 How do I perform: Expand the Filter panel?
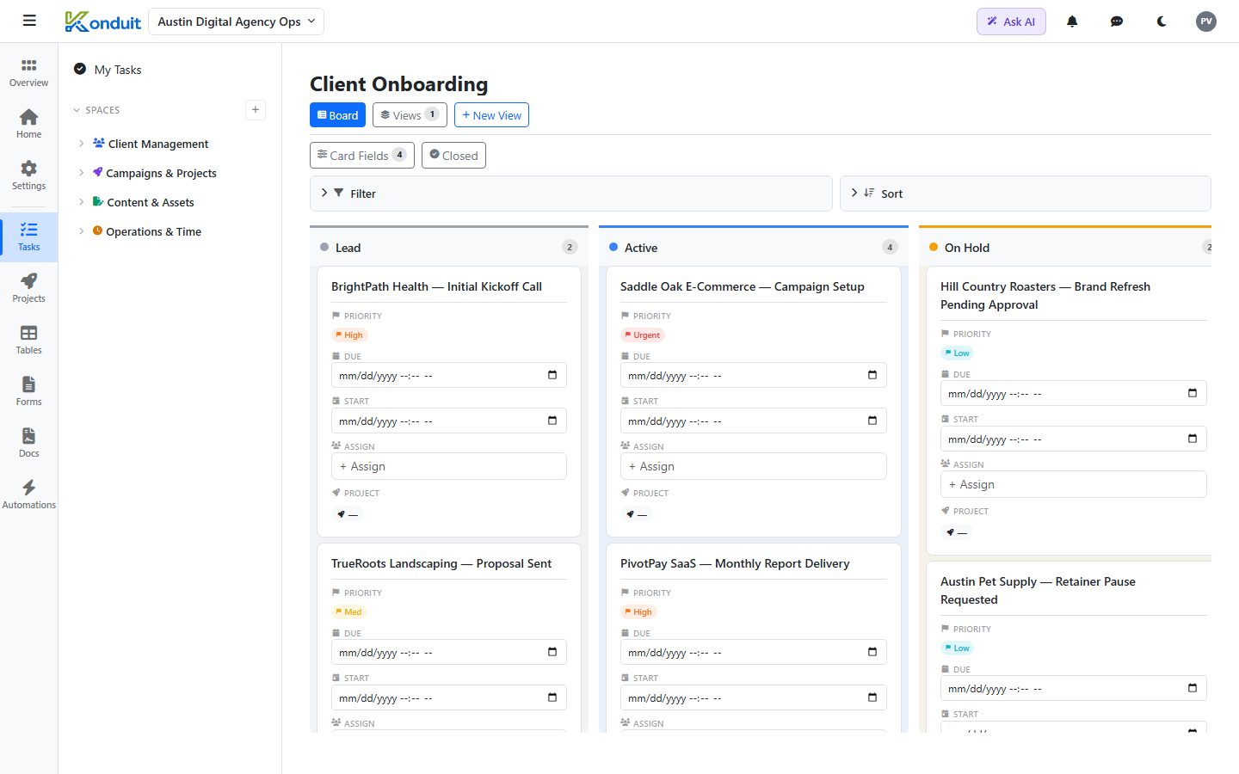[x=571, y=193]
